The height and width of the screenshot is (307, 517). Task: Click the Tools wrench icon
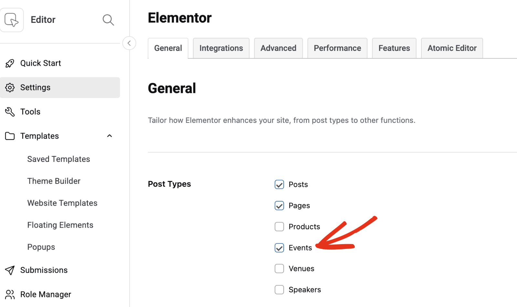[x=10, y=112]
